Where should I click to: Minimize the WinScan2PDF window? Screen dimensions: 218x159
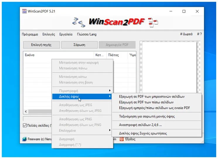pyautogui.click(x=171, y=11)
